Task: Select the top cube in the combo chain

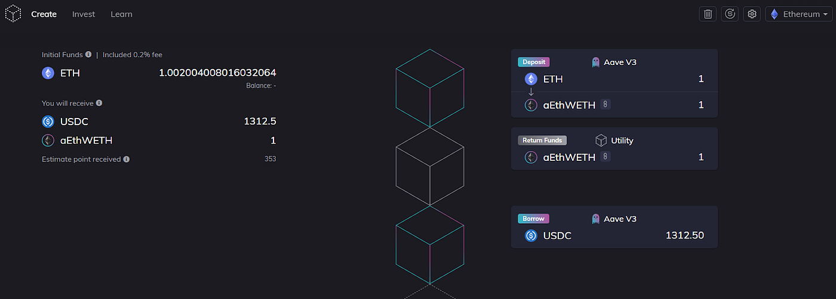Action: coord(430,88)
